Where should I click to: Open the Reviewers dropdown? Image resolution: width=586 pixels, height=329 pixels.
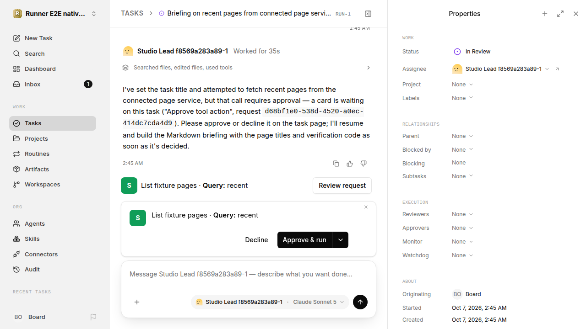[x=462, y=214]
